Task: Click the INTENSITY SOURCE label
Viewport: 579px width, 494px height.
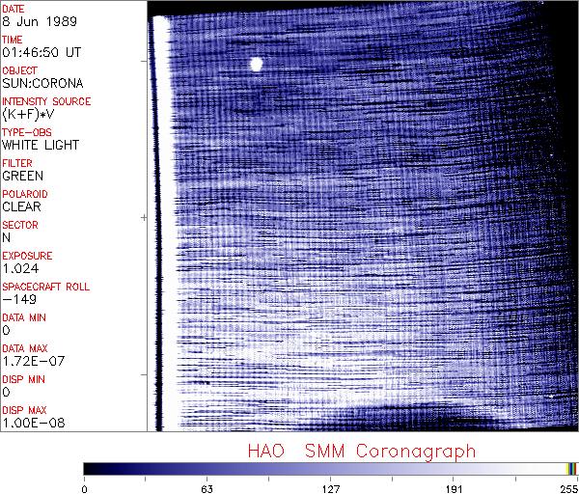Action: (x=46, y=101)
